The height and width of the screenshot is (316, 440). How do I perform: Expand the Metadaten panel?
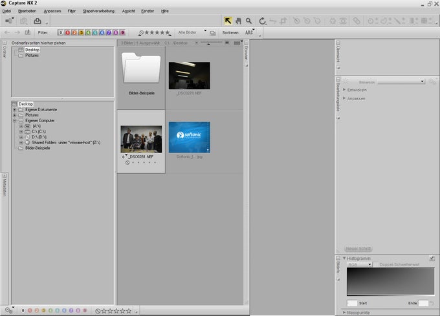tap(5, 176)
